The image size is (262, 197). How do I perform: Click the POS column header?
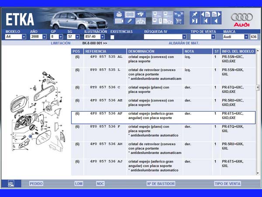pos(77,51)
